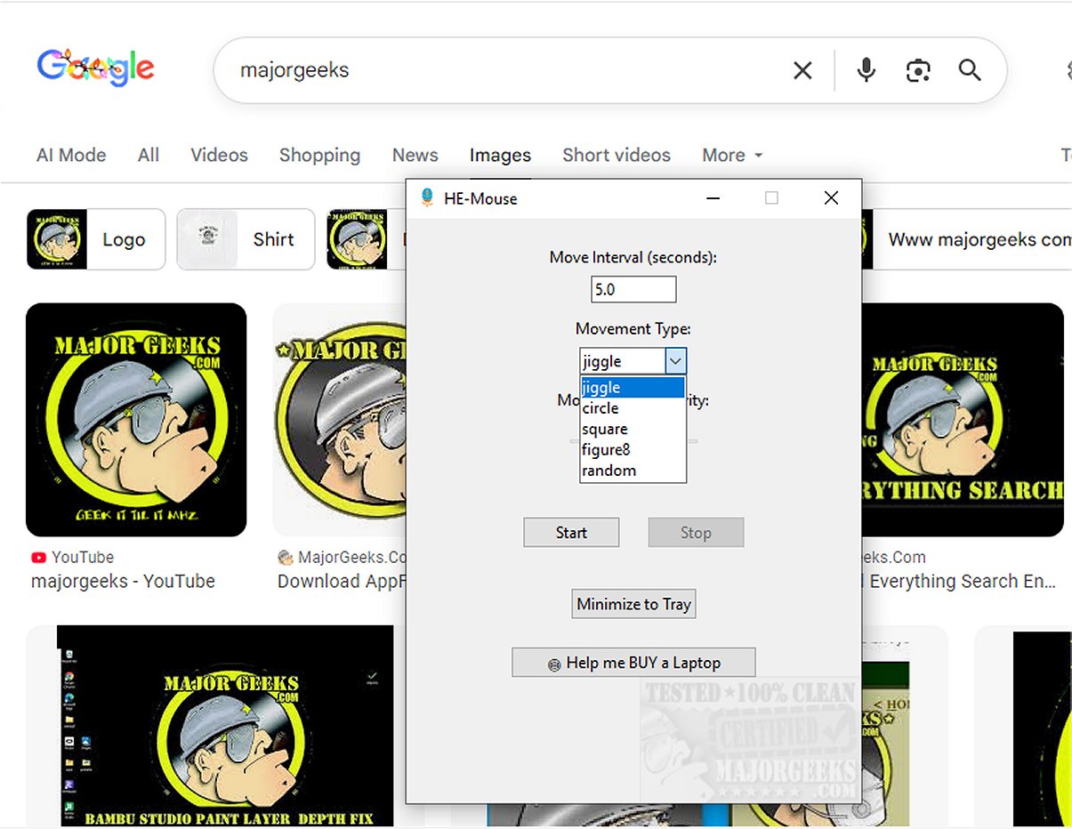Image resolution: width=1072 pixels, height=829 pixels.
Task: Clear the search query with the X icon
Action: (802, 69)
